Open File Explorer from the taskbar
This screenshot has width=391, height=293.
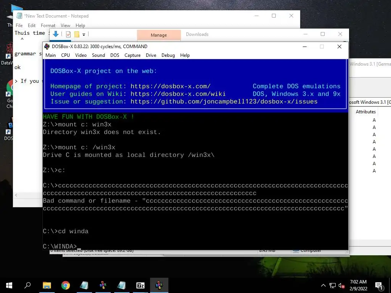pos(47,285)
